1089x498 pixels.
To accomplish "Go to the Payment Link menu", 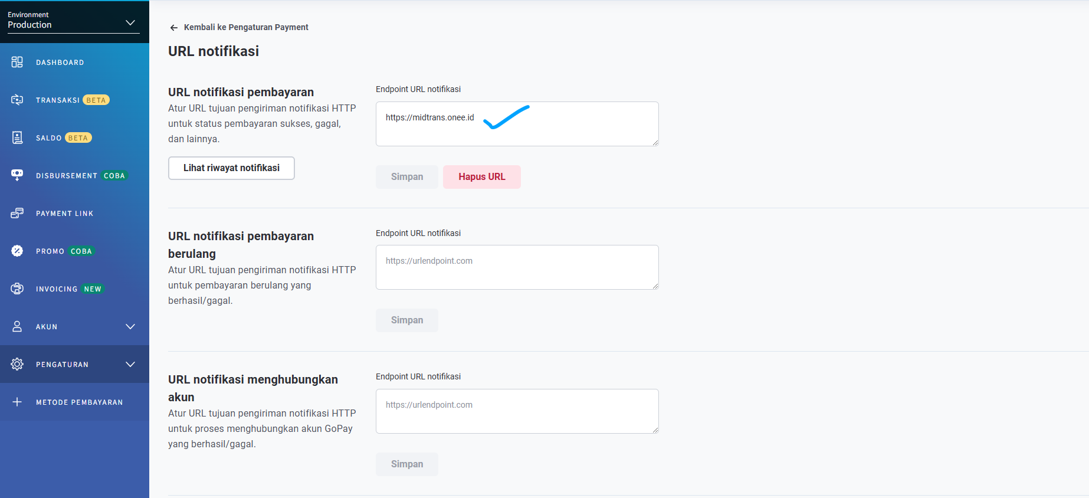I will [x=64, y=214].
